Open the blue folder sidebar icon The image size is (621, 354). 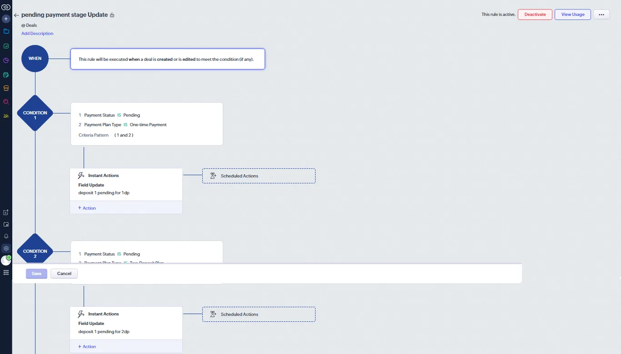coord(6,31)
